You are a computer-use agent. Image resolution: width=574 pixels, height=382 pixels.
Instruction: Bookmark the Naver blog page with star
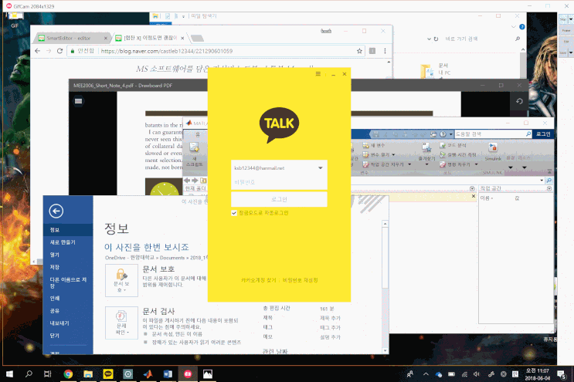tap(359, 51)
